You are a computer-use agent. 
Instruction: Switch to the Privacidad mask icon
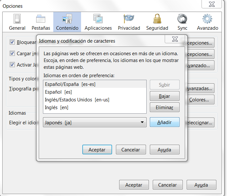pos(129,19)
